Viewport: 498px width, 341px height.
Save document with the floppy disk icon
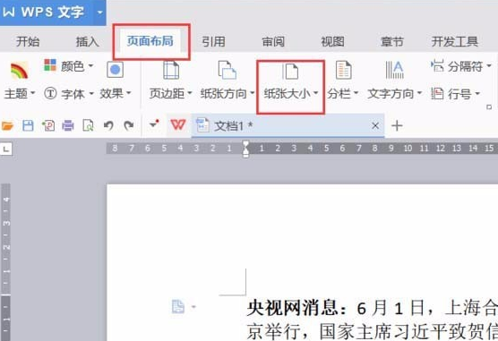[28, 126]
